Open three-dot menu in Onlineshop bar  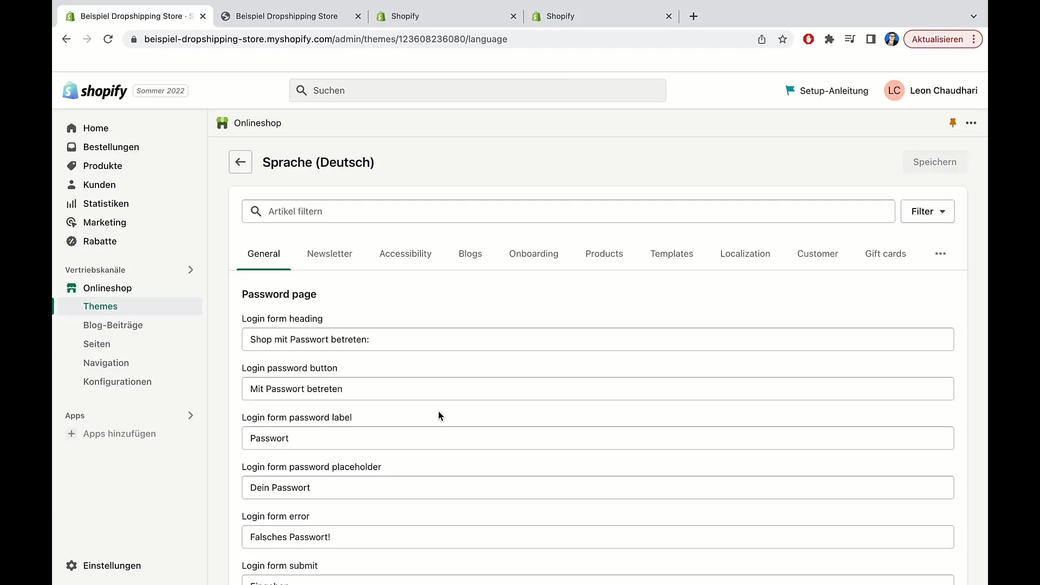click(x=971, y=123)
